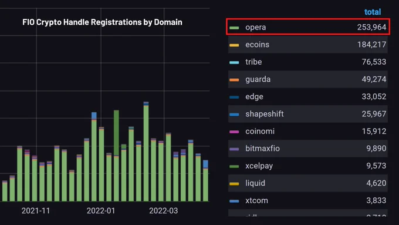Click the yellow ecoins color swatch
The image size is (399, 225).
[x=234, y=45]
